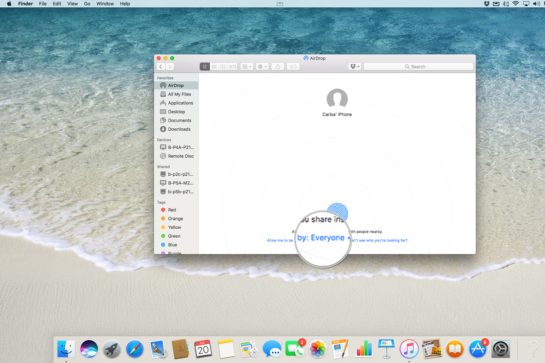Open System Preferences from the Dock
Image resolution: width=545 pixels, height=363 pixels.
tap(501, 349)
